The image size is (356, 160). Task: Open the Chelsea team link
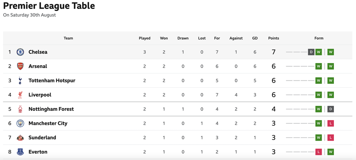pyautogui.click(x=38, y=52)
